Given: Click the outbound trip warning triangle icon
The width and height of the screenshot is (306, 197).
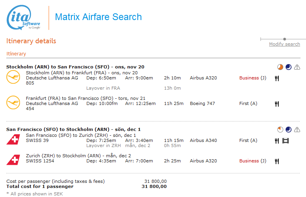Looking at the screenshot, I should coord(297,67).
